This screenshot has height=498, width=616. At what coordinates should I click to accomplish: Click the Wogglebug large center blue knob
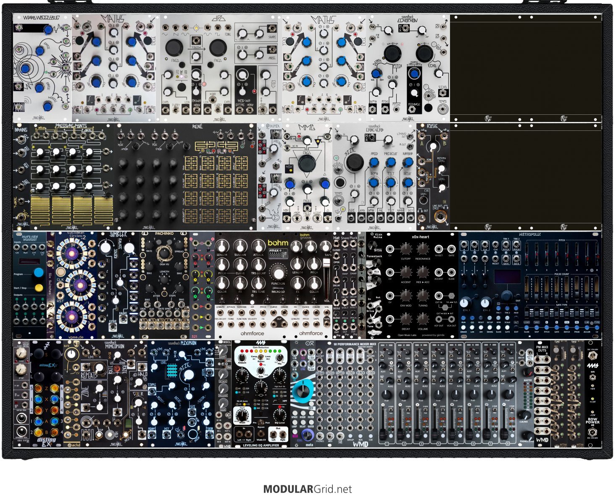[26, 69]
